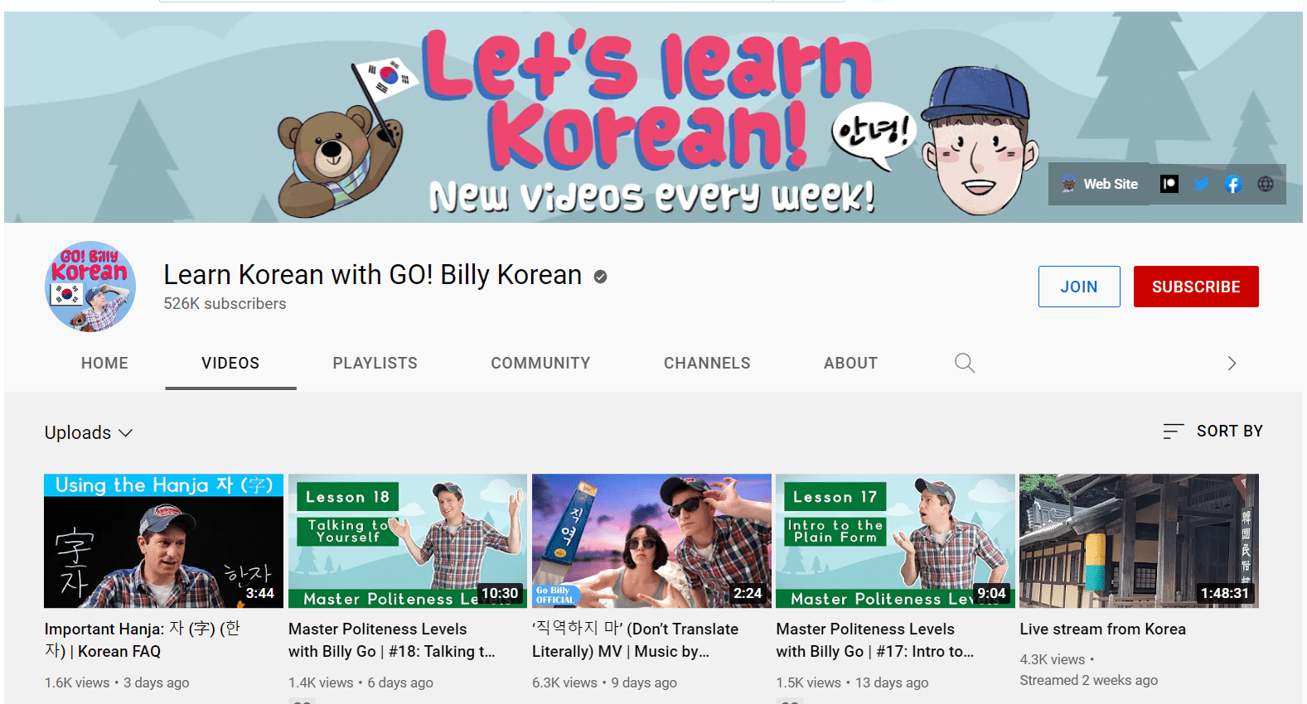The image size is (1307, 704).
Task: Click the 1.6K views 3 days ago text
Action: point(117,682)
